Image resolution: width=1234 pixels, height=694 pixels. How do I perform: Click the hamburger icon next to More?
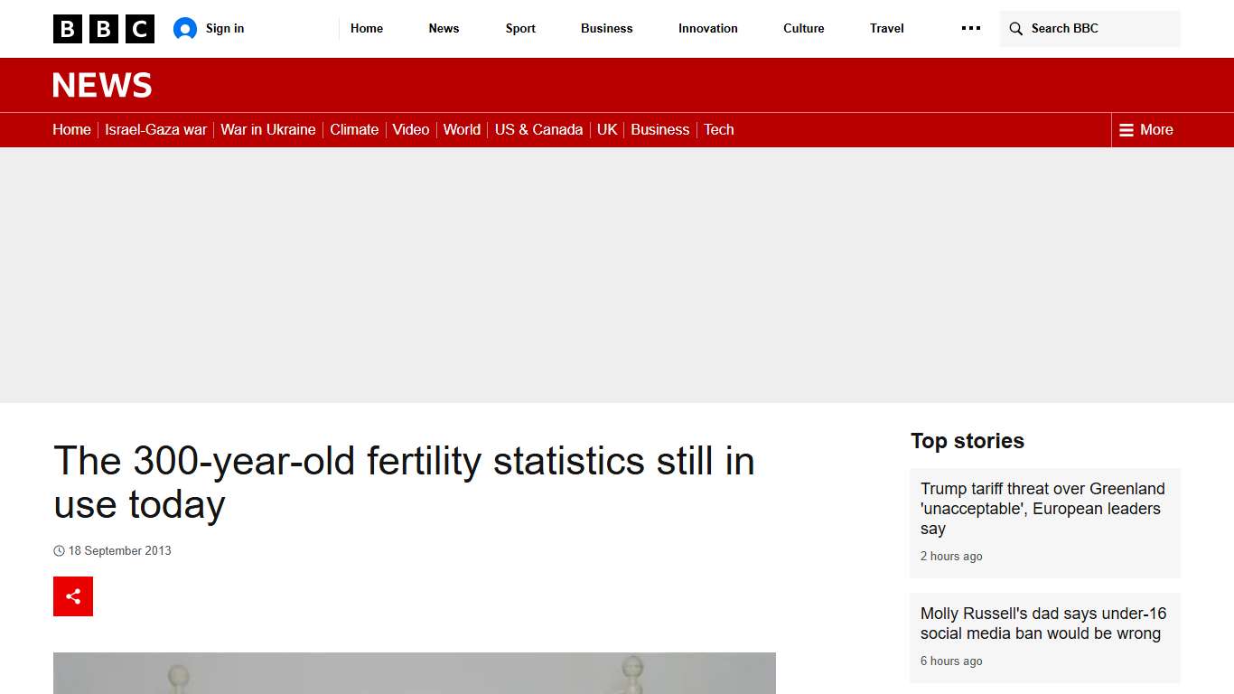[x=1125, y=129]
